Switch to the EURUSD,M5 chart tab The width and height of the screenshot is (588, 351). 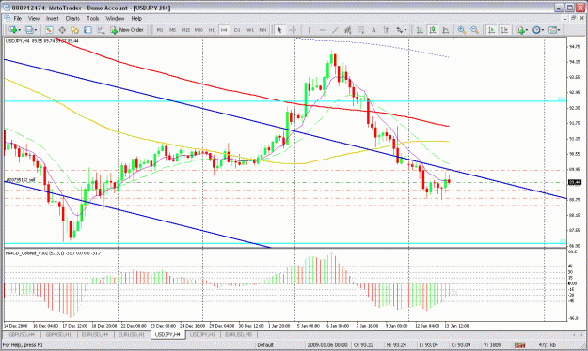click(x=239, y=334)
